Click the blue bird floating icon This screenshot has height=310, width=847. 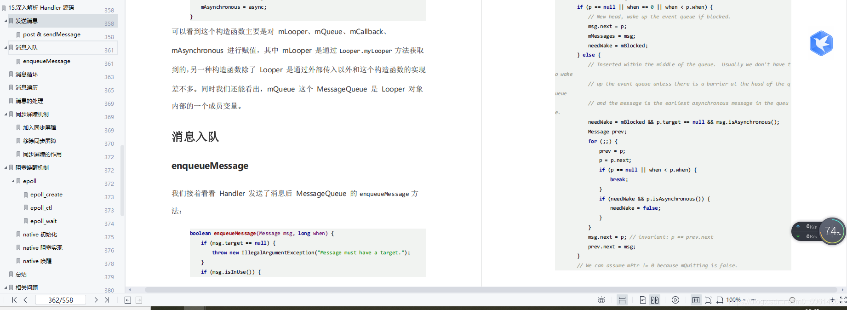click(x=821, y=43)
